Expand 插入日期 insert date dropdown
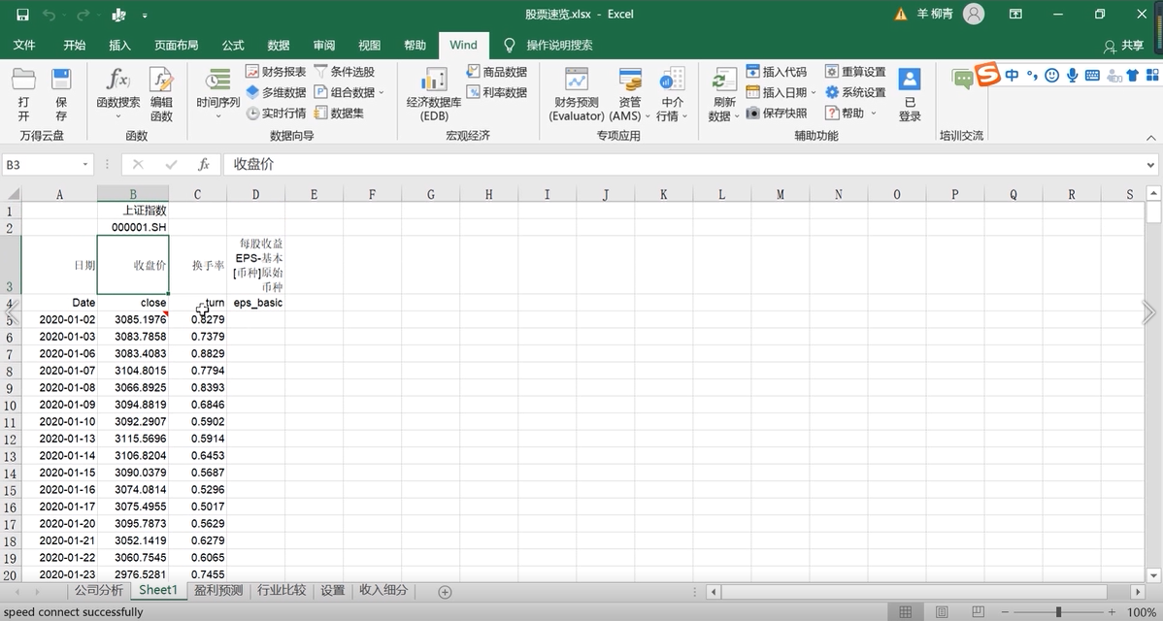 [x=814, y=92]
